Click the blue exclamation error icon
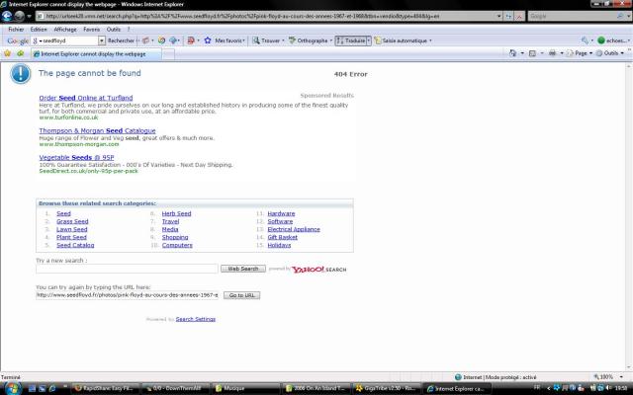Screen dimensions: 633x395 pyautogui.click(x=20, y=75)
